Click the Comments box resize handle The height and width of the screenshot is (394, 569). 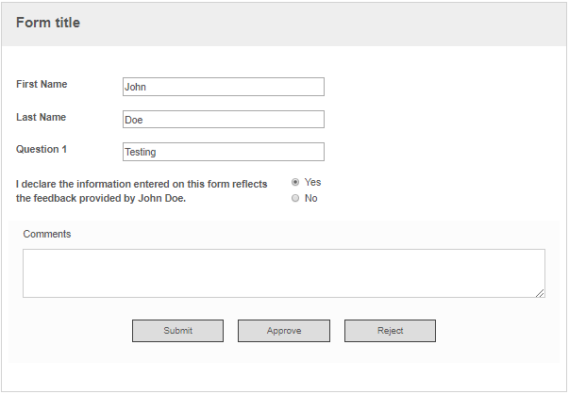[x=540, y=293]
